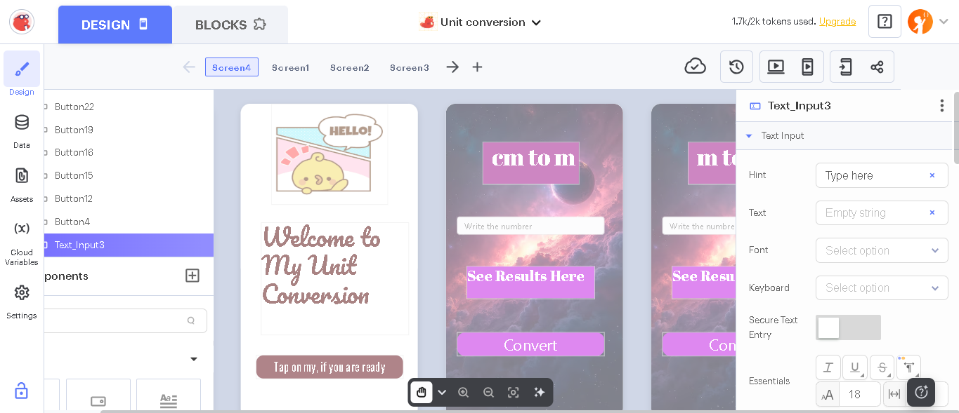The height and width of the screenshot is (413, 959).
Task: Add a new screen with plus icon
Action: (477, 67)
